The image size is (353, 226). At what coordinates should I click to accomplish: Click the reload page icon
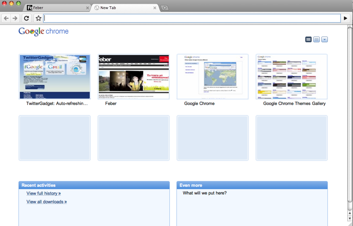26,18
